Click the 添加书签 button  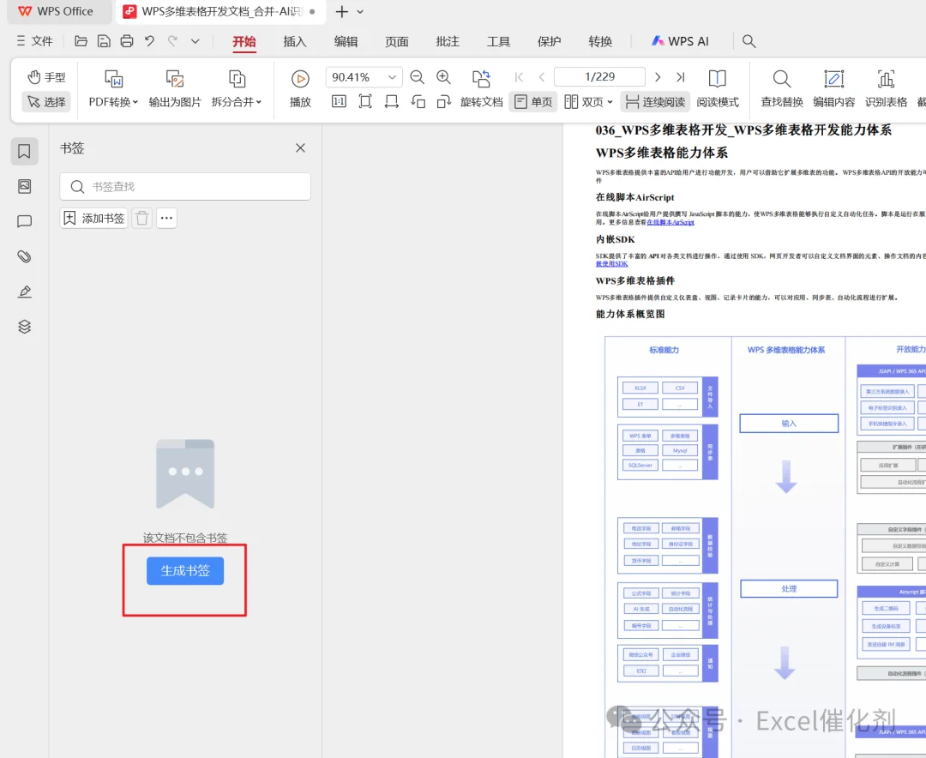94,219
